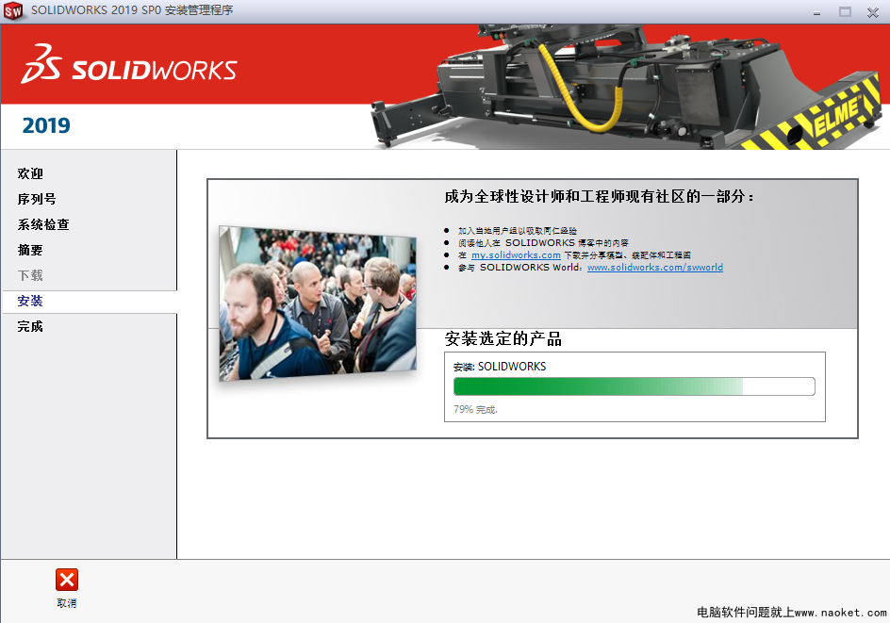Click the community heading 成为全球性设计师和工程师
This screenshot has width=890, height=623.
[599, 196]
